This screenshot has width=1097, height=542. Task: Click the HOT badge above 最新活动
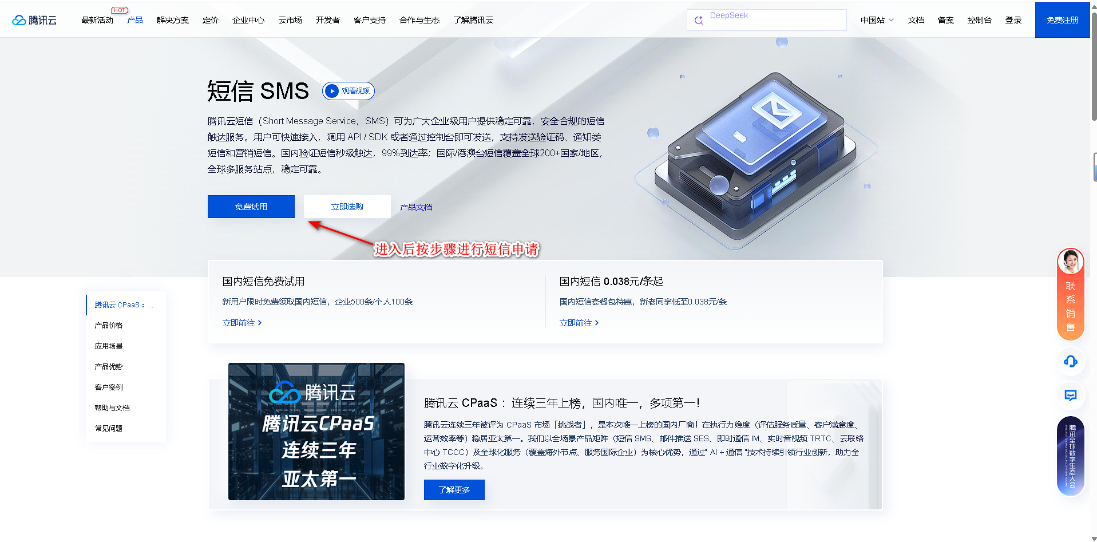click(x=119, y=10)
